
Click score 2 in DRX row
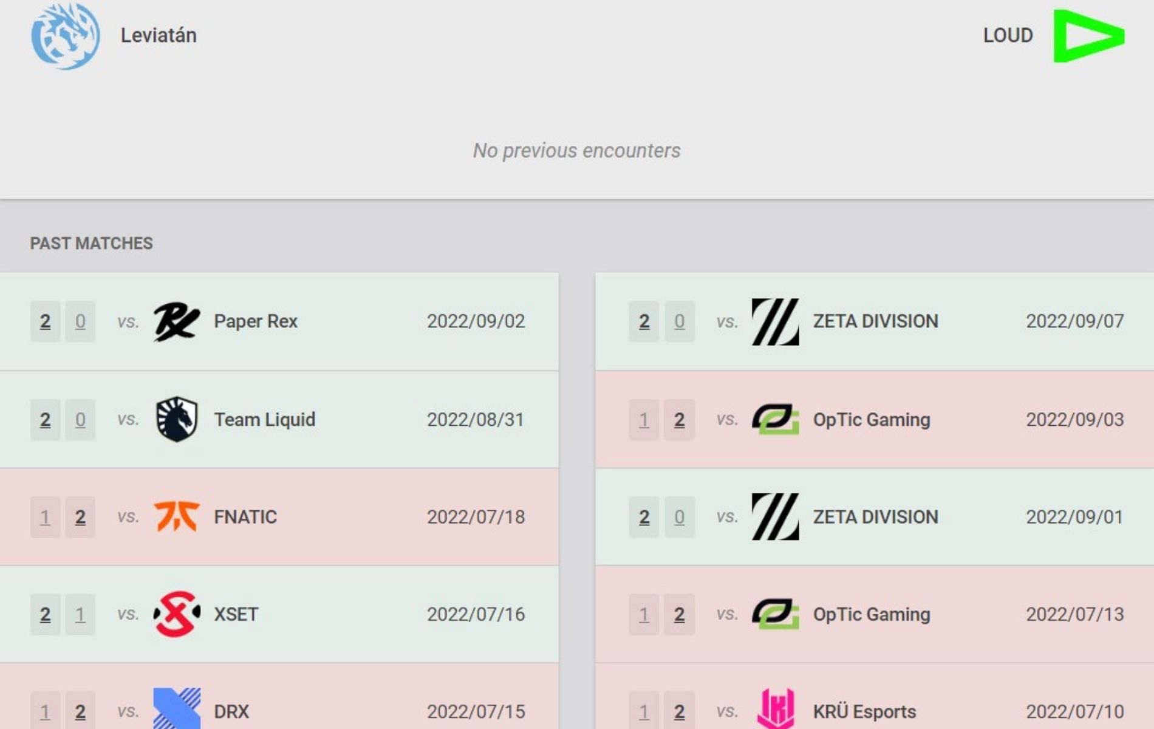point(80,711)
